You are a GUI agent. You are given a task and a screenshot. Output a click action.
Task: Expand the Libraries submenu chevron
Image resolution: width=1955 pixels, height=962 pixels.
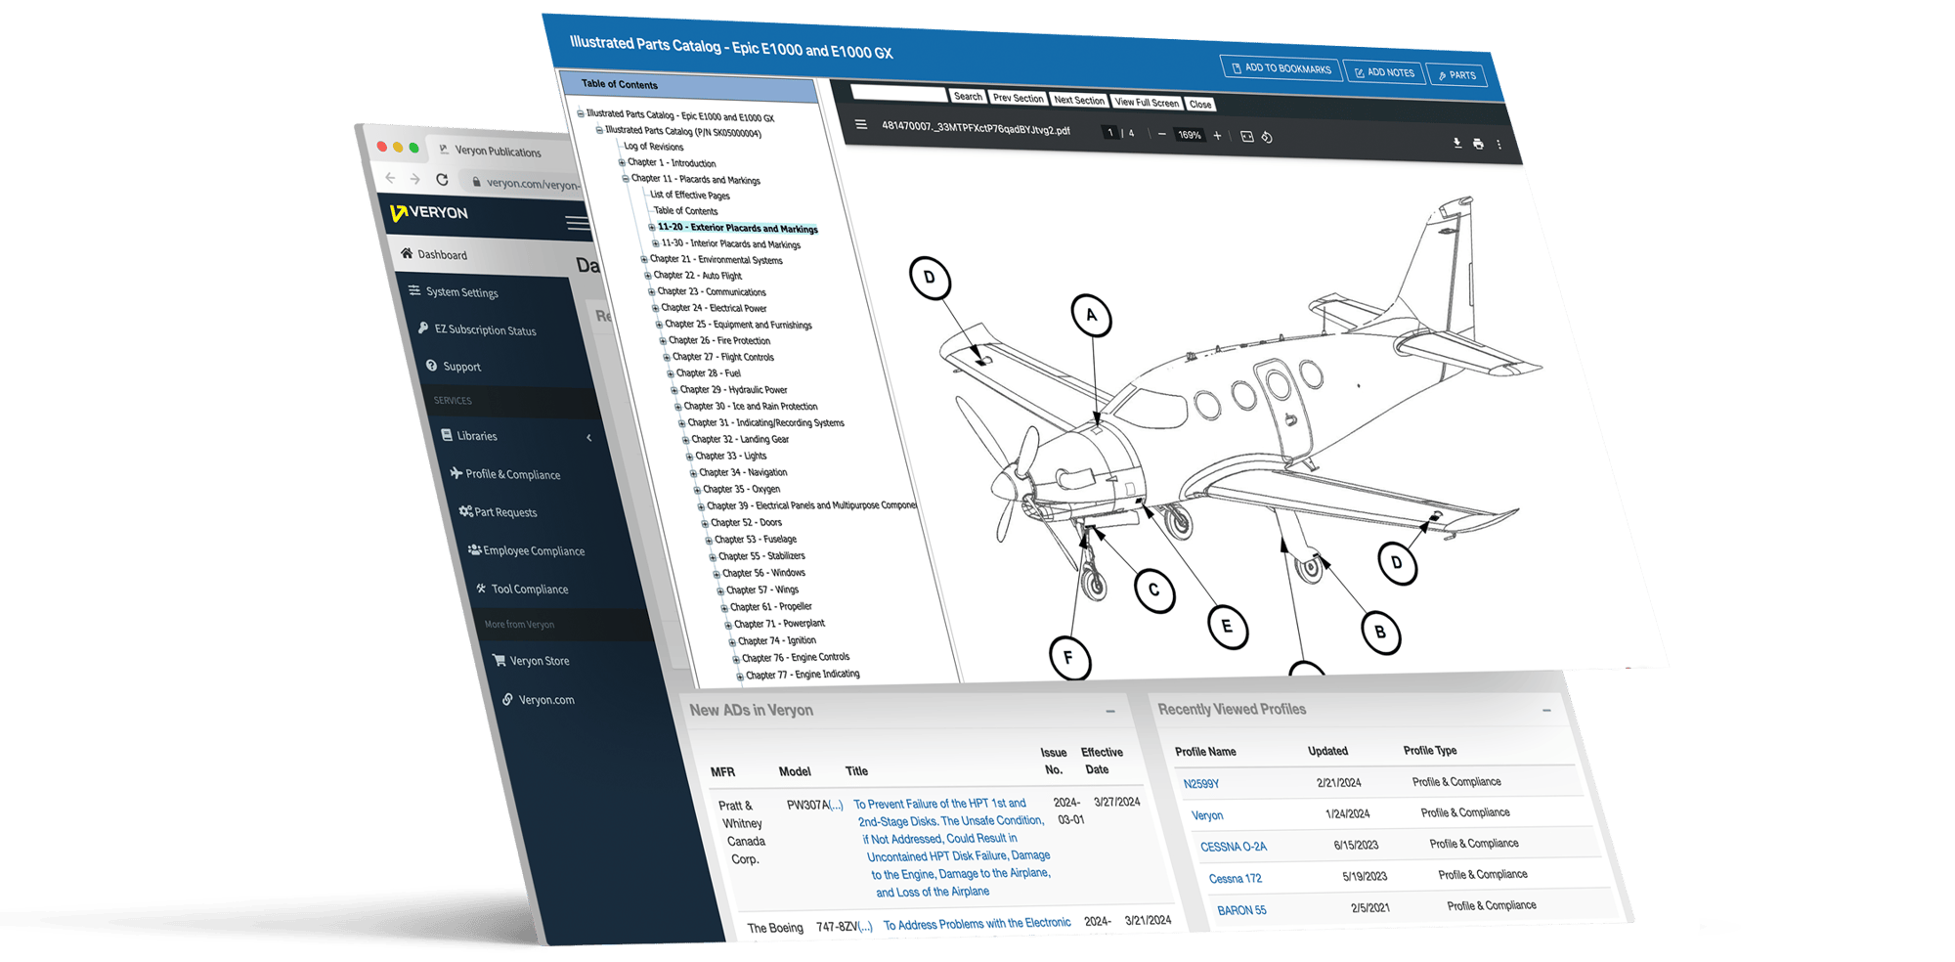click(588, 438)
